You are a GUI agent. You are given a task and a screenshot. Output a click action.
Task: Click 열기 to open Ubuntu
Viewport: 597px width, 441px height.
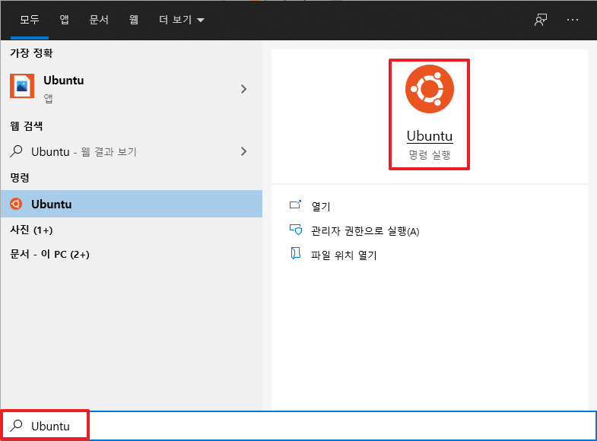(321, 206)
